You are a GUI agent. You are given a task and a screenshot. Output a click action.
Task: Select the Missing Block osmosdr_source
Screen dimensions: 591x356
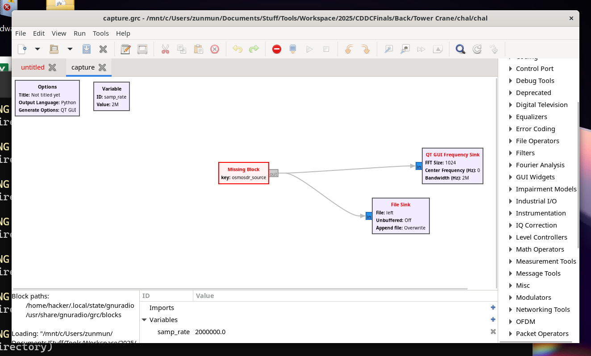(244, 173)
